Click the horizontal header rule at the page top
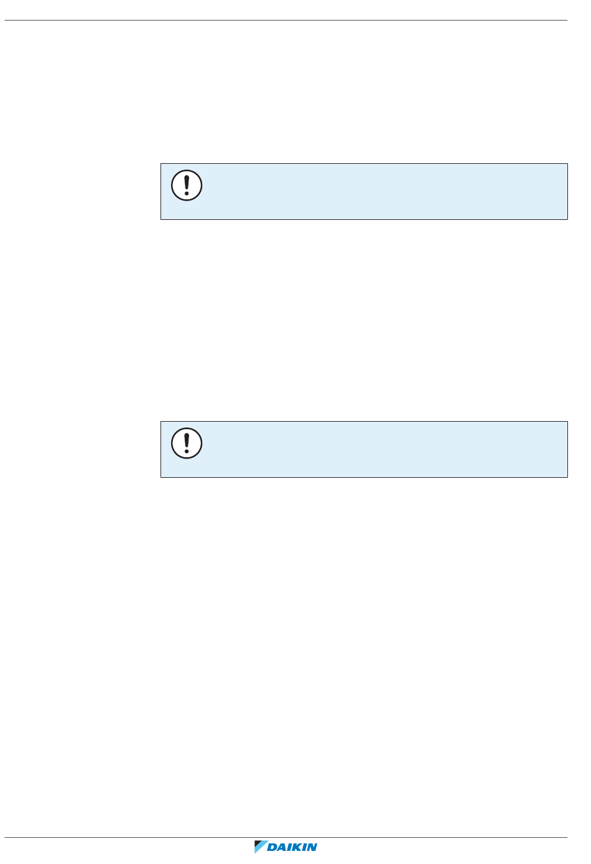 [286, 20]
